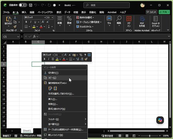This screenshot has height=139, width=173.
Task: Click the mini toolbar red font color swatch
Action: click(x=64, y=59)
